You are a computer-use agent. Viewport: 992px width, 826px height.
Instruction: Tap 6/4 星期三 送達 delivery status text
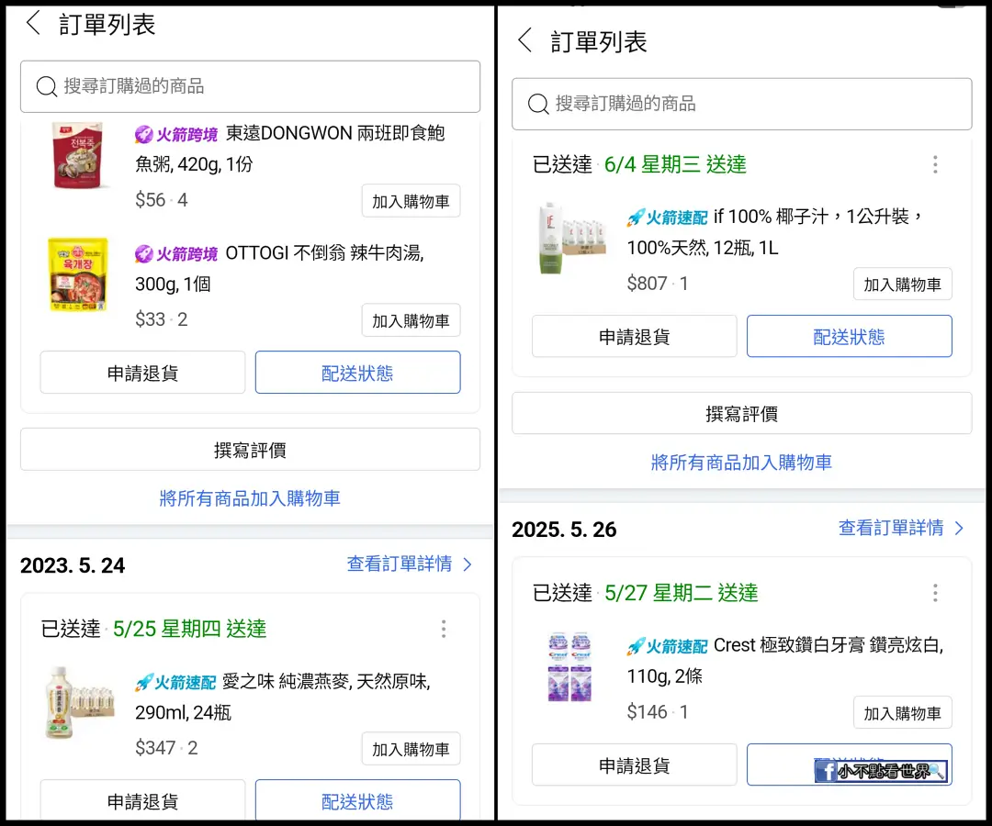click(676, 164)
